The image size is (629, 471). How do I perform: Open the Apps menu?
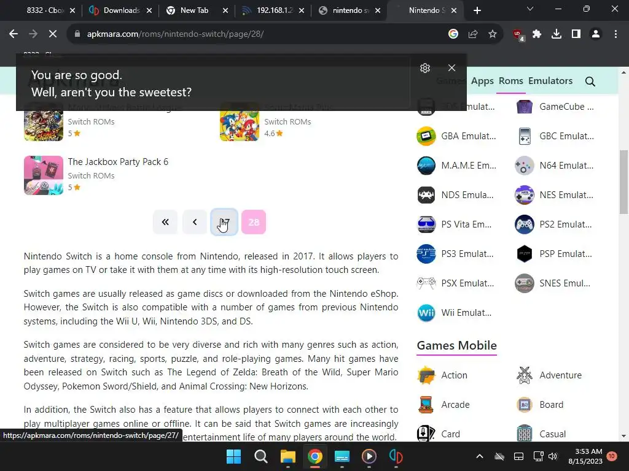click(482, 81)
